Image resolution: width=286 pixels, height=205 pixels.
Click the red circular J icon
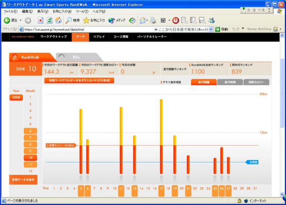coord(176,20)
